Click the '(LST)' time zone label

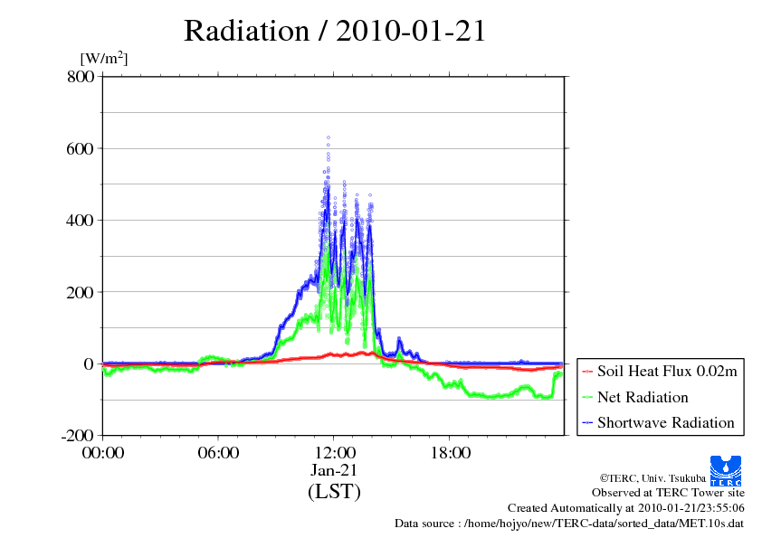point(334,492)
